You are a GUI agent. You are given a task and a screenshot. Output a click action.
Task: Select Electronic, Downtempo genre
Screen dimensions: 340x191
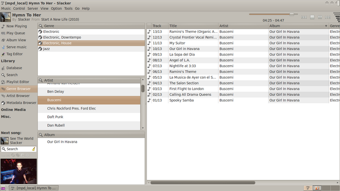tap(91, 37)
